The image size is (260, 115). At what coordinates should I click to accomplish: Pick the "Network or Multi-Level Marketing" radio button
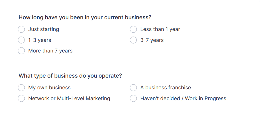point(22,99)
